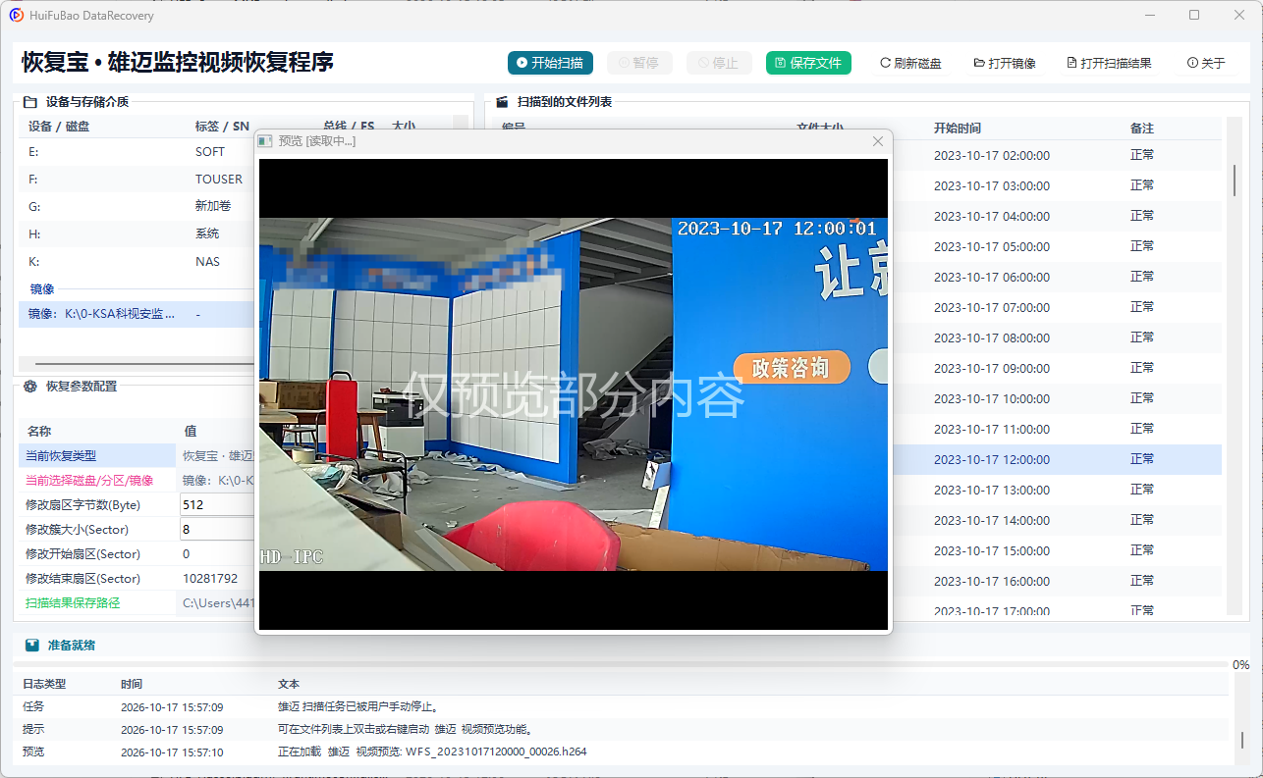This screenshot has width=1263, height=778.
Task: Click the 标签 / SN column header
Action: pyautogui.click(x=222, y=127)
